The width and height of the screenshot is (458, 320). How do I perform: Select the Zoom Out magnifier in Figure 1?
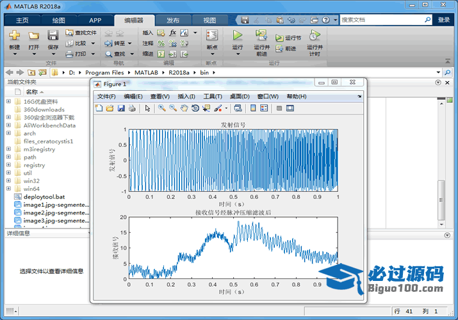(x=173, y=108)
